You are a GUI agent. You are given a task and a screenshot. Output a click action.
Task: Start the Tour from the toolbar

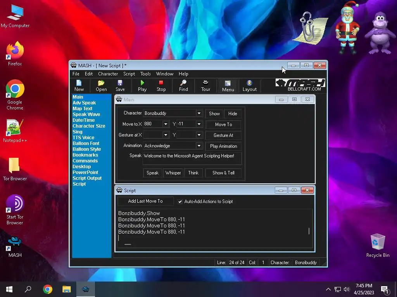[205, 85]
